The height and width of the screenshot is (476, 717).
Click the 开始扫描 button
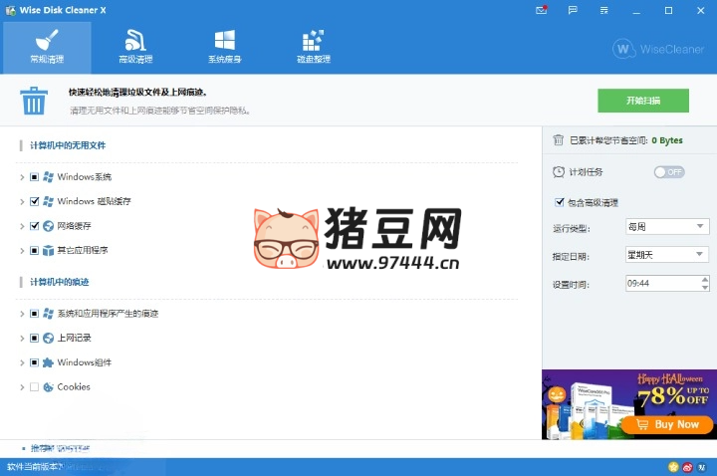click(643, 101)
